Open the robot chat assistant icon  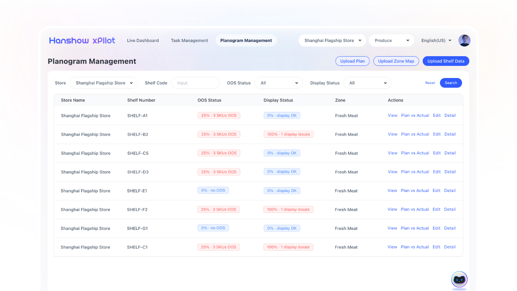pyautogui.click(x=459, y=279)
